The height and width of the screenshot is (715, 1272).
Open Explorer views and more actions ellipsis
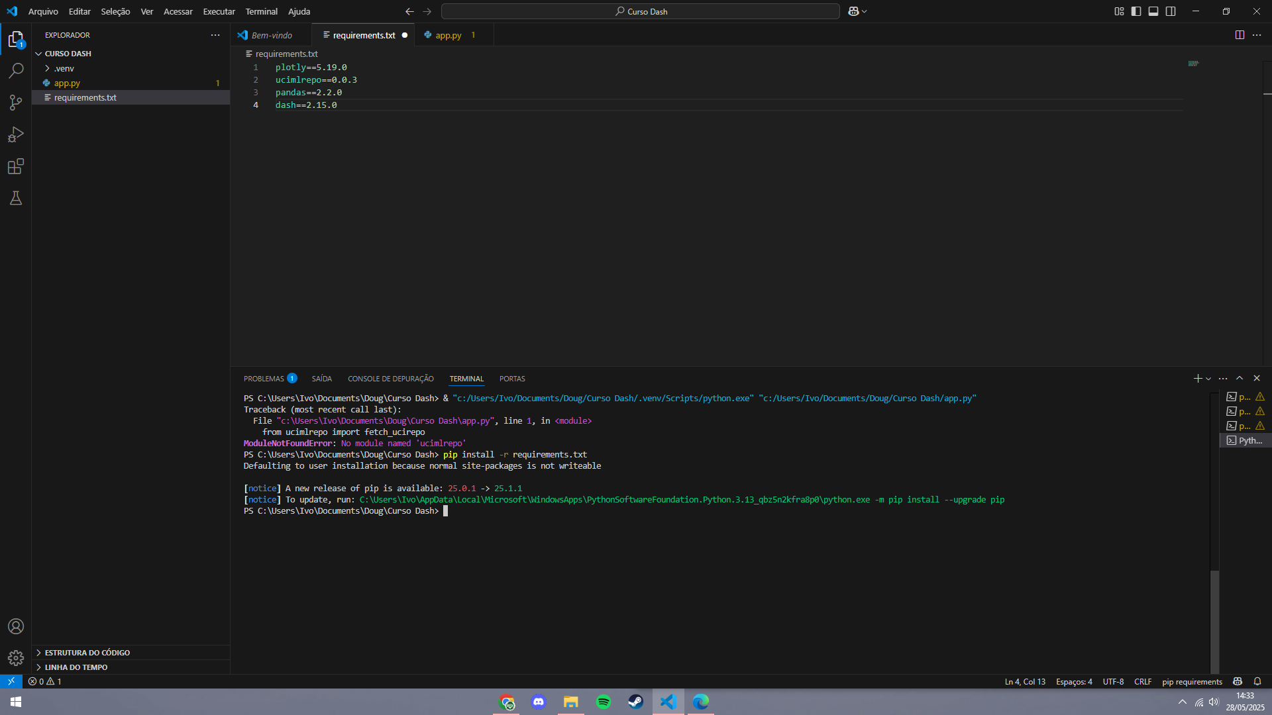point(215,35)
